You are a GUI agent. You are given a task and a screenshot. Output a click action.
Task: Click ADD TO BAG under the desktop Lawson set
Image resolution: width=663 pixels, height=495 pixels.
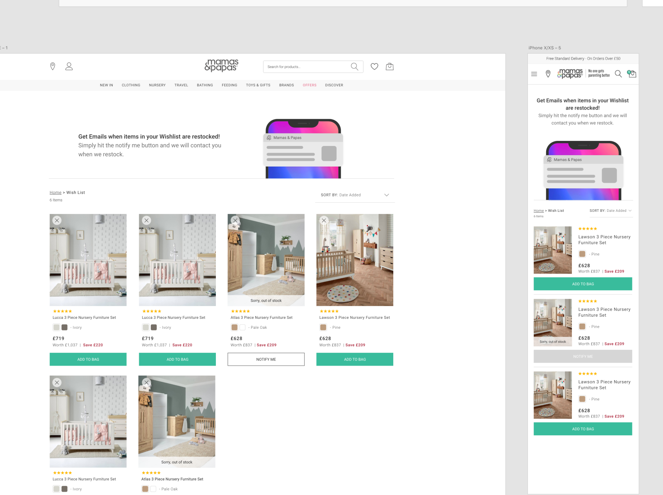tap(355, 359)
